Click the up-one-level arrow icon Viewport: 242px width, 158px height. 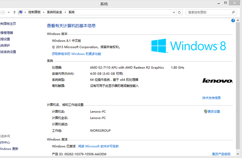pyautogui.click(x=14, y=12)
